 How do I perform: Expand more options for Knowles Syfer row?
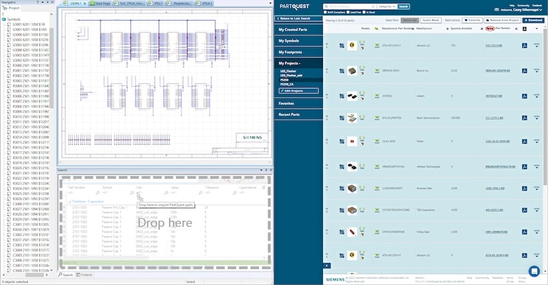click(x=536, y=188)
